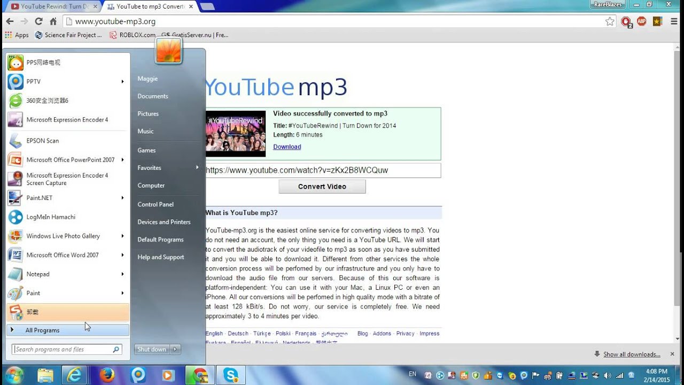
Task: Open Notepad from the Start menu
Action: [x=67, y=274]
